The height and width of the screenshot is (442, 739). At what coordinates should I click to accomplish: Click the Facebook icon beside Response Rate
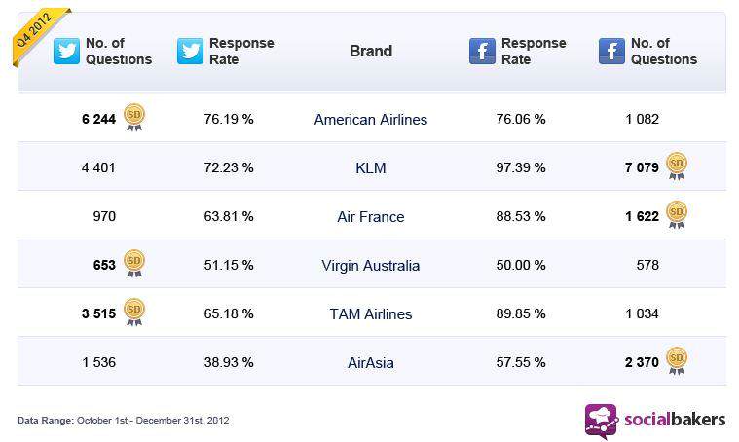[482, 51]
